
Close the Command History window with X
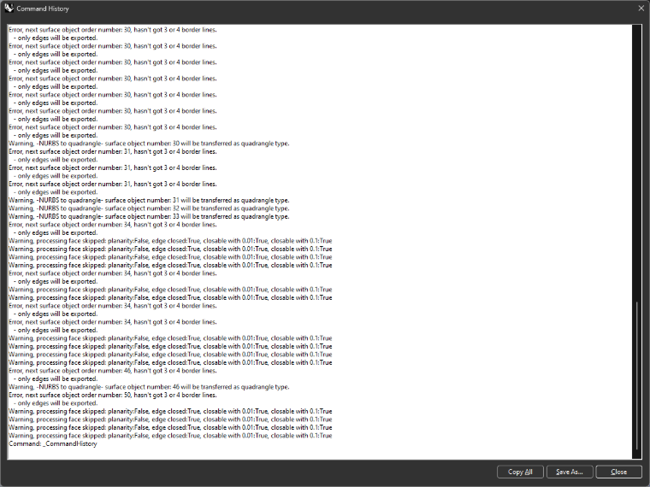point(641,9)
